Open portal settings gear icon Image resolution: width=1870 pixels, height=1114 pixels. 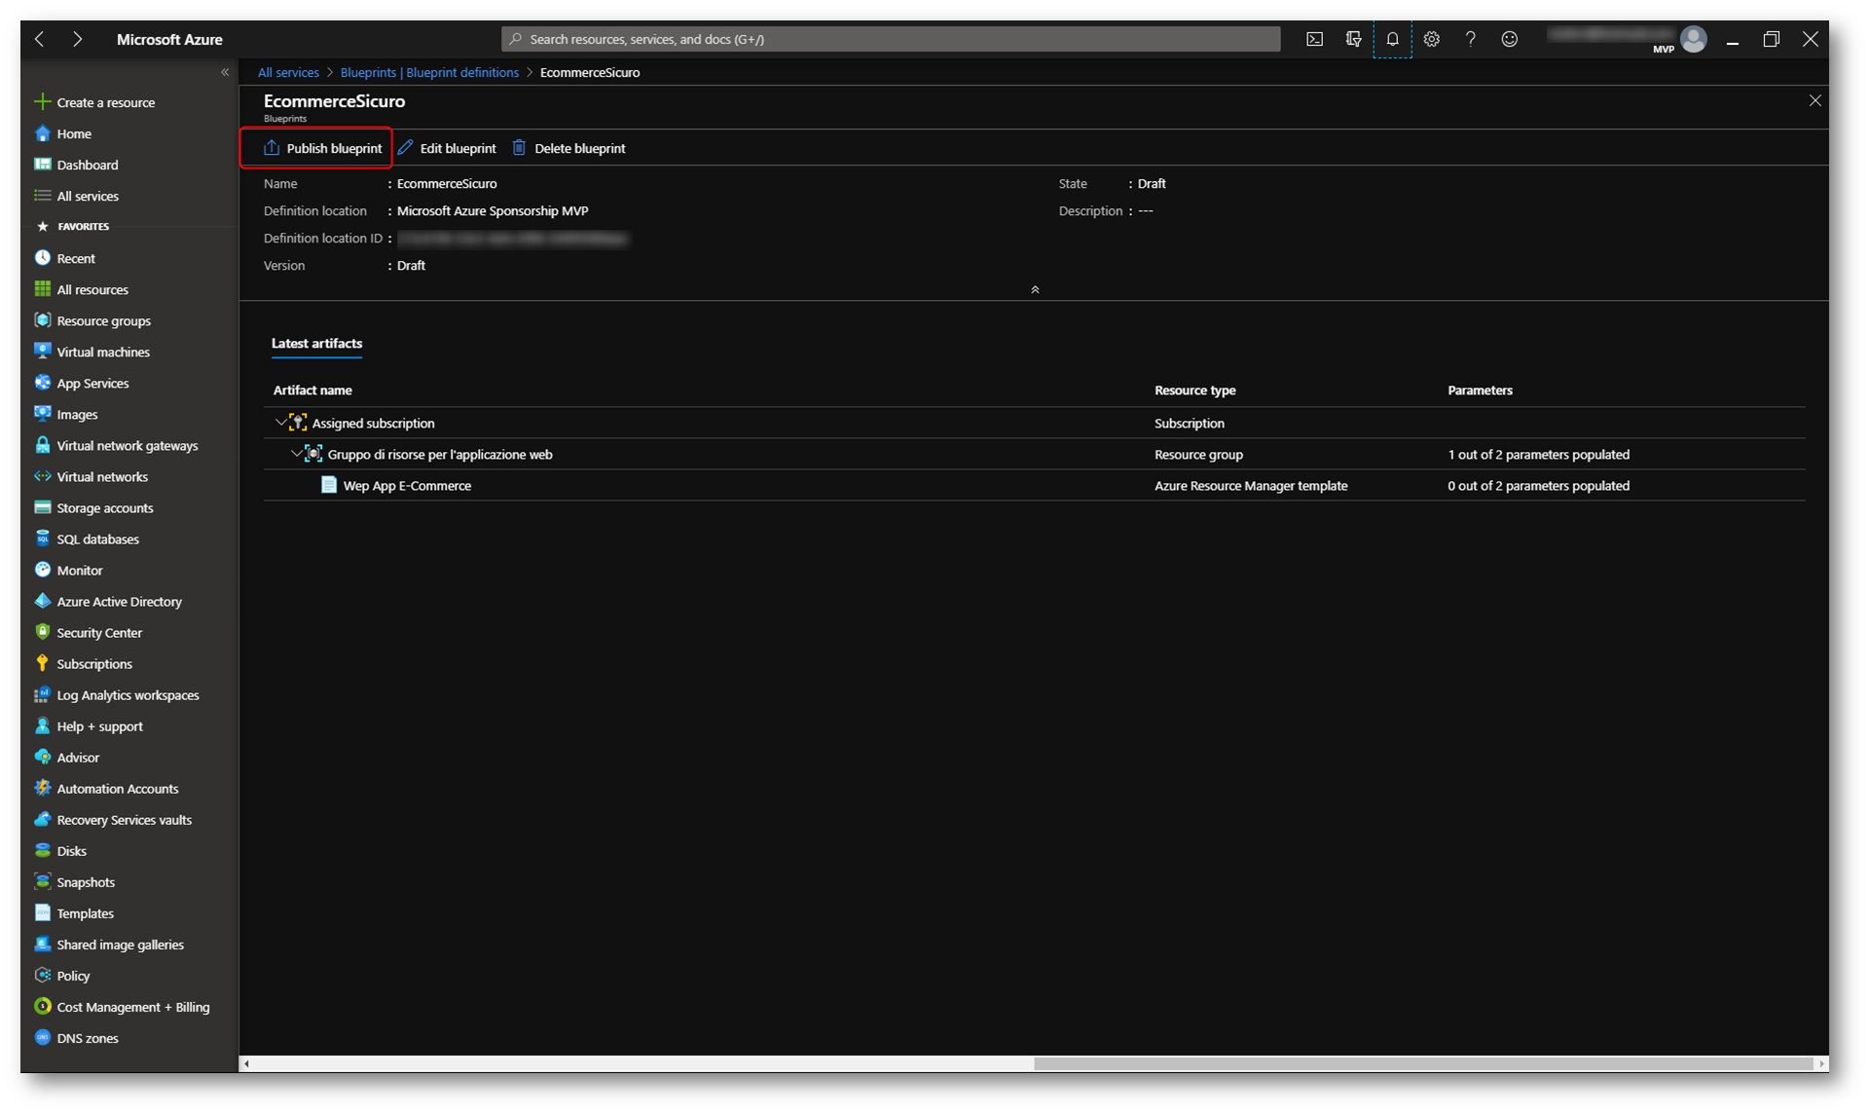[1431, 39]
